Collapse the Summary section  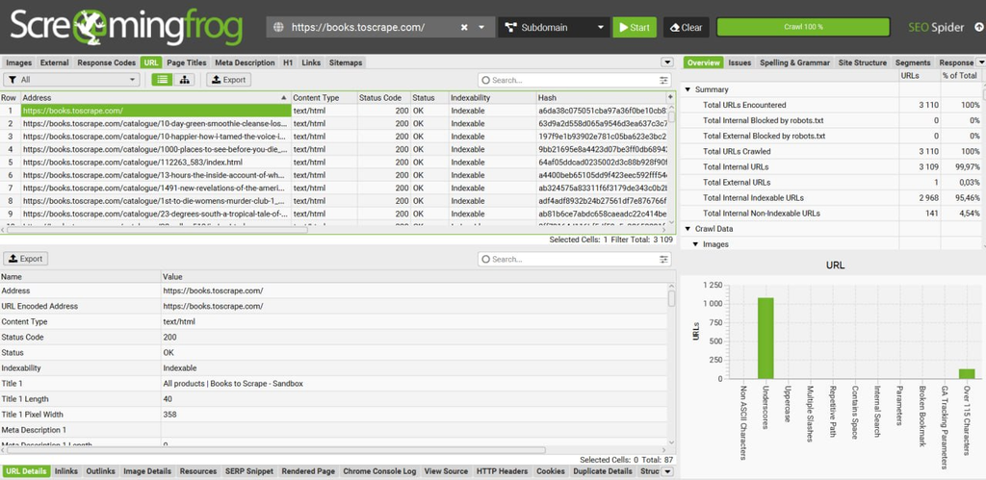pyautogui.click(x=688, y=89)
